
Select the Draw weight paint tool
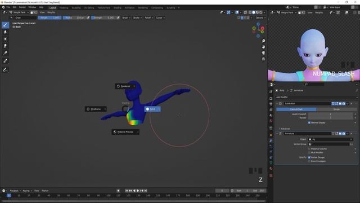(5, 25)
